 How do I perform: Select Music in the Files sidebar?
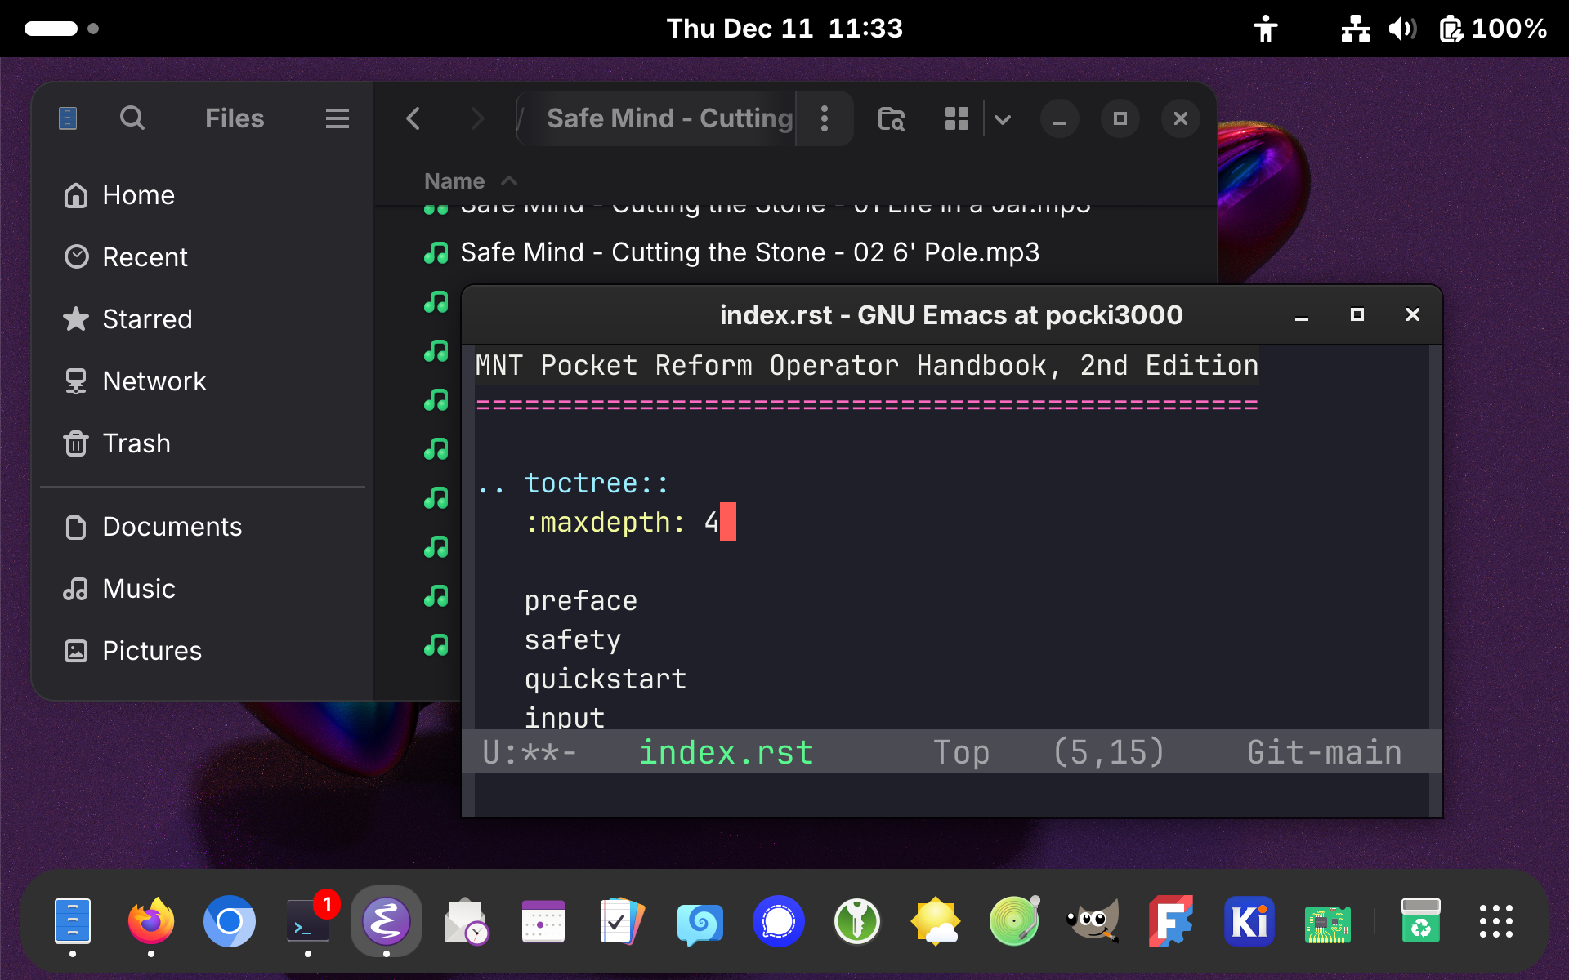(x=137, y=588)
